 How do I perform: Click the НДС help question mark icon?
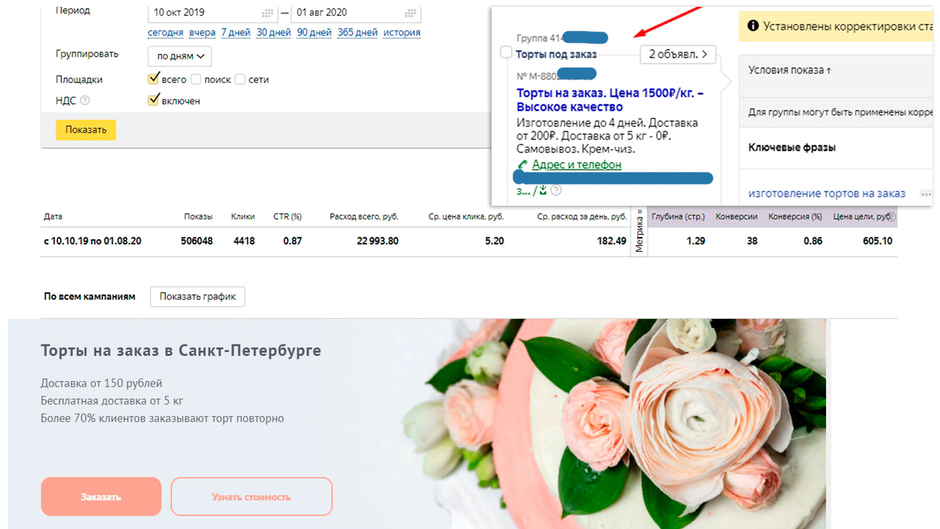click(x=85, y=100)
